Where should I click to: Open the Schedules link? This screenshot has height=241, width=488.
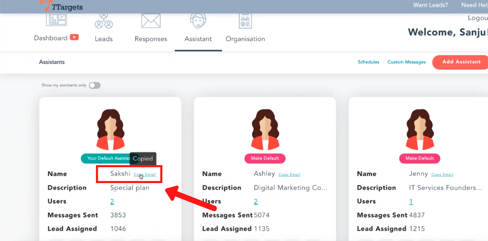[x=368, y=62]
